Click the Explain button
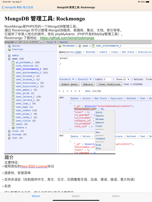This screenshot has height=202, width=152. tap(88, 84)
